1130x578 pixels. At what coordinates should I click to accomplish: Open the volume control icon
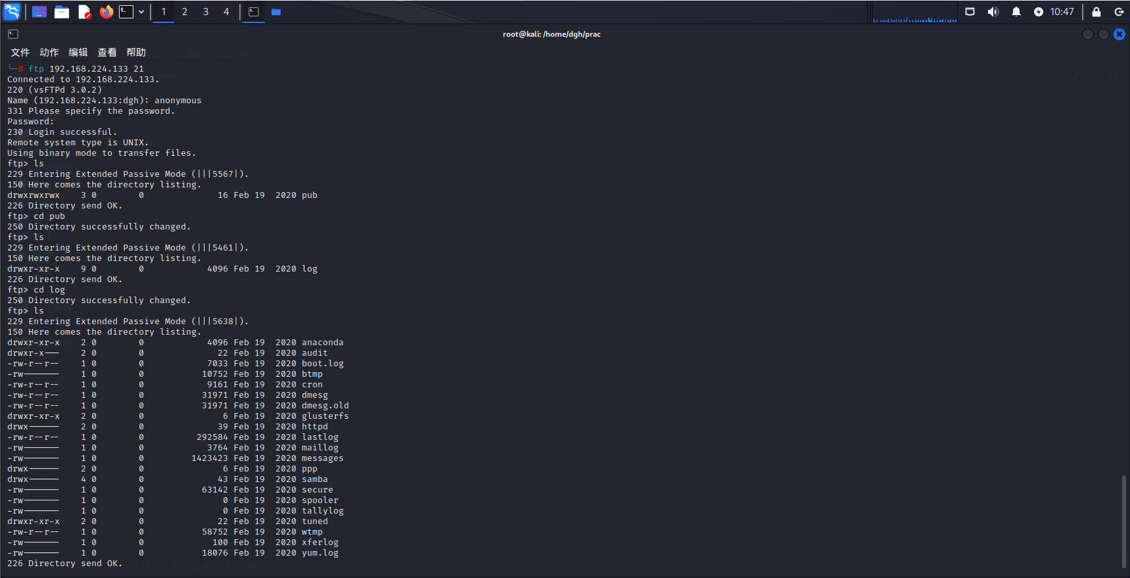(x=993, y=12)
